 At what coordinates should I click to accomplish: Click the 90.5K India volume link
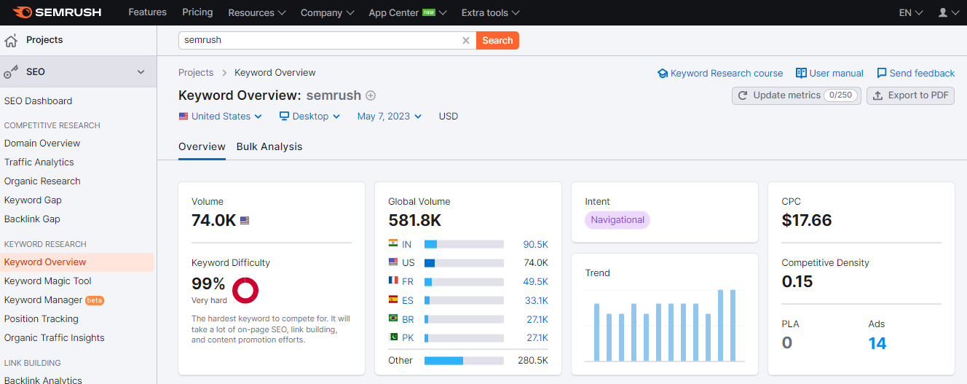point(535,244)
